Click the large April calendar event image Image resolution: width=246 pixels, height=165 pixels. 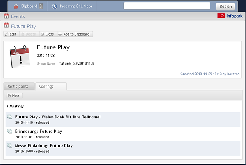click(x=20, y=56)
